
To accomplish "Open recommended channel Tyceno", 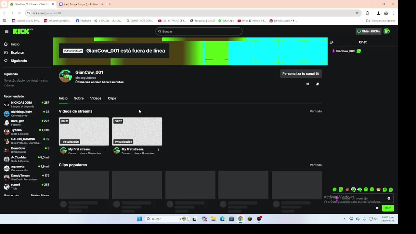I will coord(26,132).
